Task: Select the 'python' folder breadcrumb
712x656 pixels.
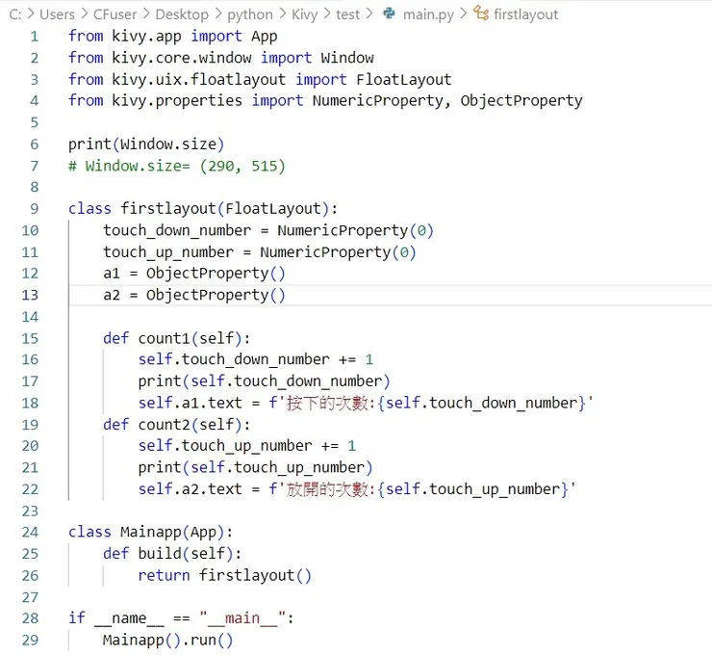Action: (x=250, y=14)
